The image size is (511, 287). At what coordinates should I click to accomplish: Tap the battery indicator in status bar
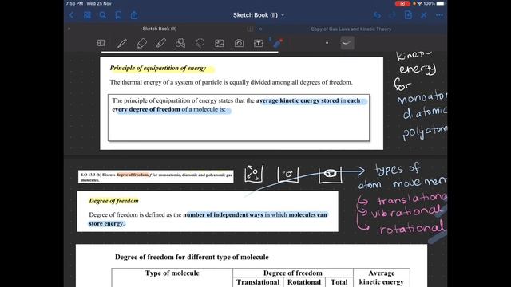tap(440, 3)
